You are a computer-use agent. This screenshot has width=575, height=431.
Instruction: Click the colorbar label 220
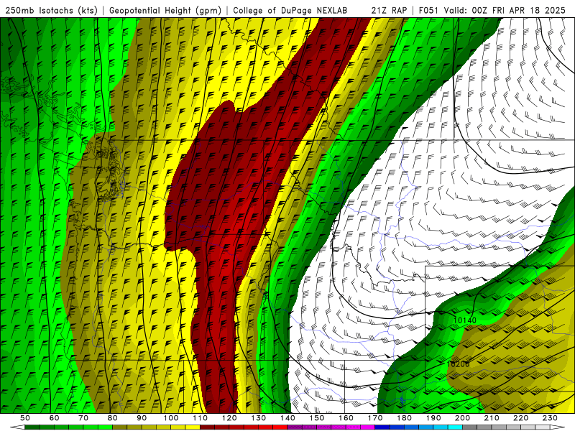click(520, 418)
